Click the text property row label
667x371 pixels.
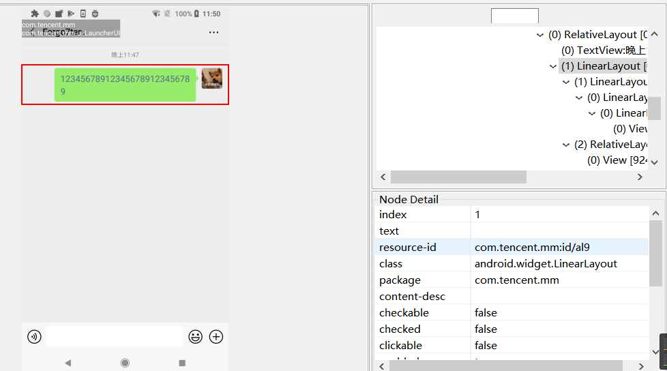(389, 231)
